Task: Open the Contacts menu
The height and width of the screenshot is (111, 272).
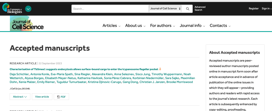Action: click(220, 26)
